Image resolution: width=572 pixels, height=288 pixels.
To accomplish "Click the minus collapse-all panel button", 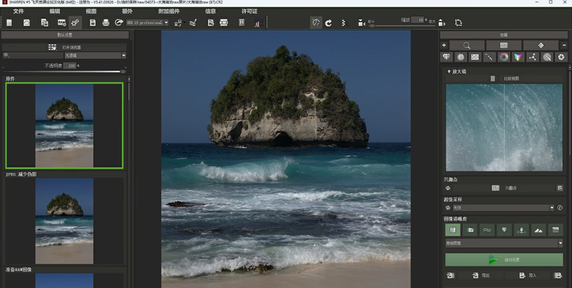I will coord(564,46).
